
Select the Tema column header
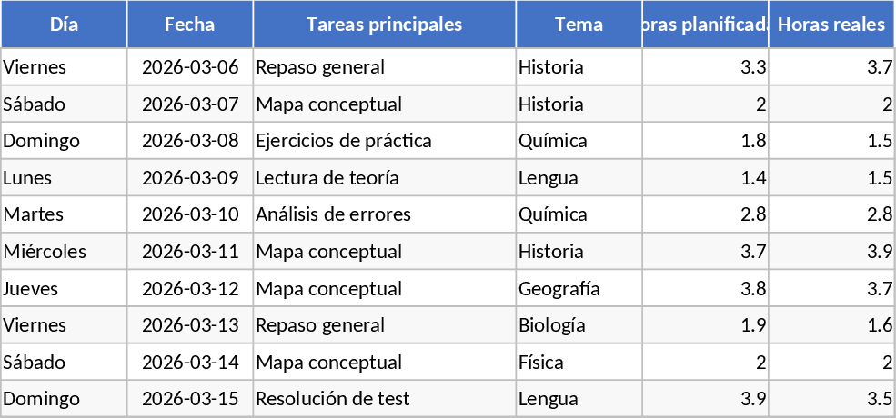579,25
